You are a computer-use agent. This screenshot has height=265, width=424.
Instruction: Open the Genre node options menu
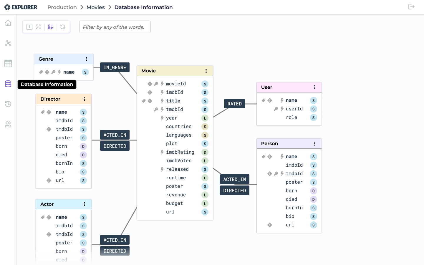87,59
